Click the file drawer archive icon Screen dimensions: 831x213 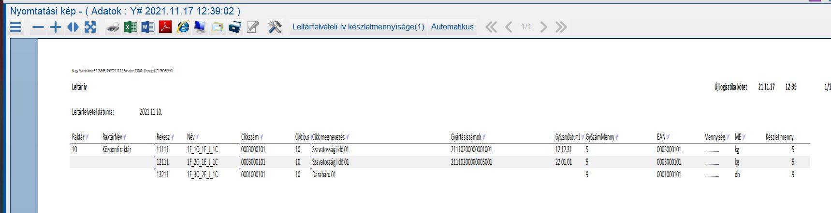[x=235, y=27]
